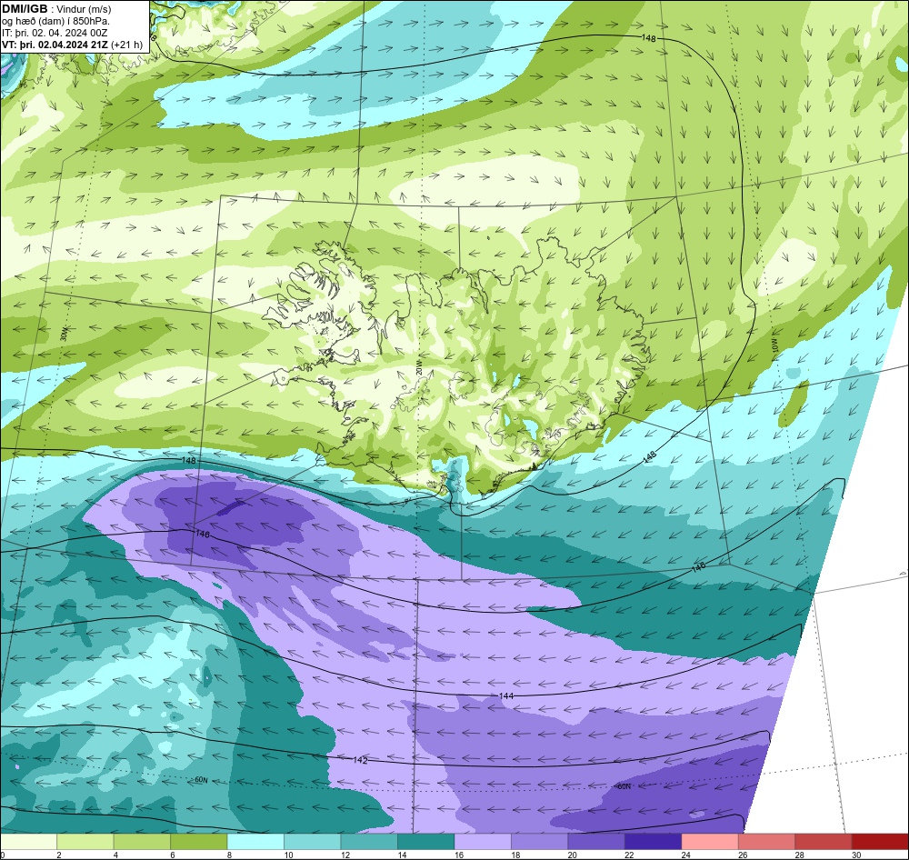The image size is (909, 860).
Task: Click the 2–4 m/s light green legend swatch
Action: click(x=85, y=842)
